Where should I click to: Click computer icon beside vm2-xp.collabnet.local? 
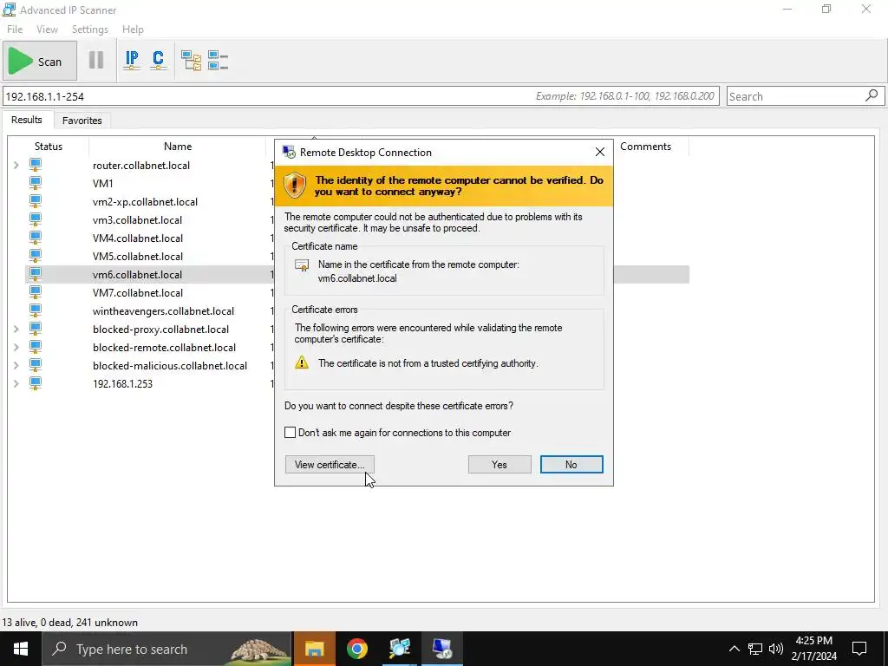point(35,201)
